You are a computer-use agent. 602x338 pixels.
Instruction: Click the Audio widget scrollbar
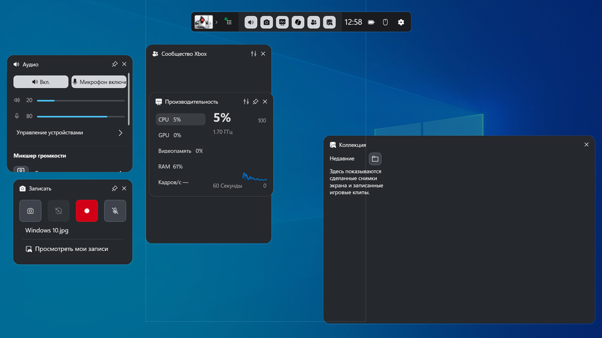[129, 99]
